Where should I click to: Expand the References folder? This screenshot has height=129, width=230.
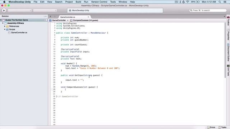click(5, 26)
